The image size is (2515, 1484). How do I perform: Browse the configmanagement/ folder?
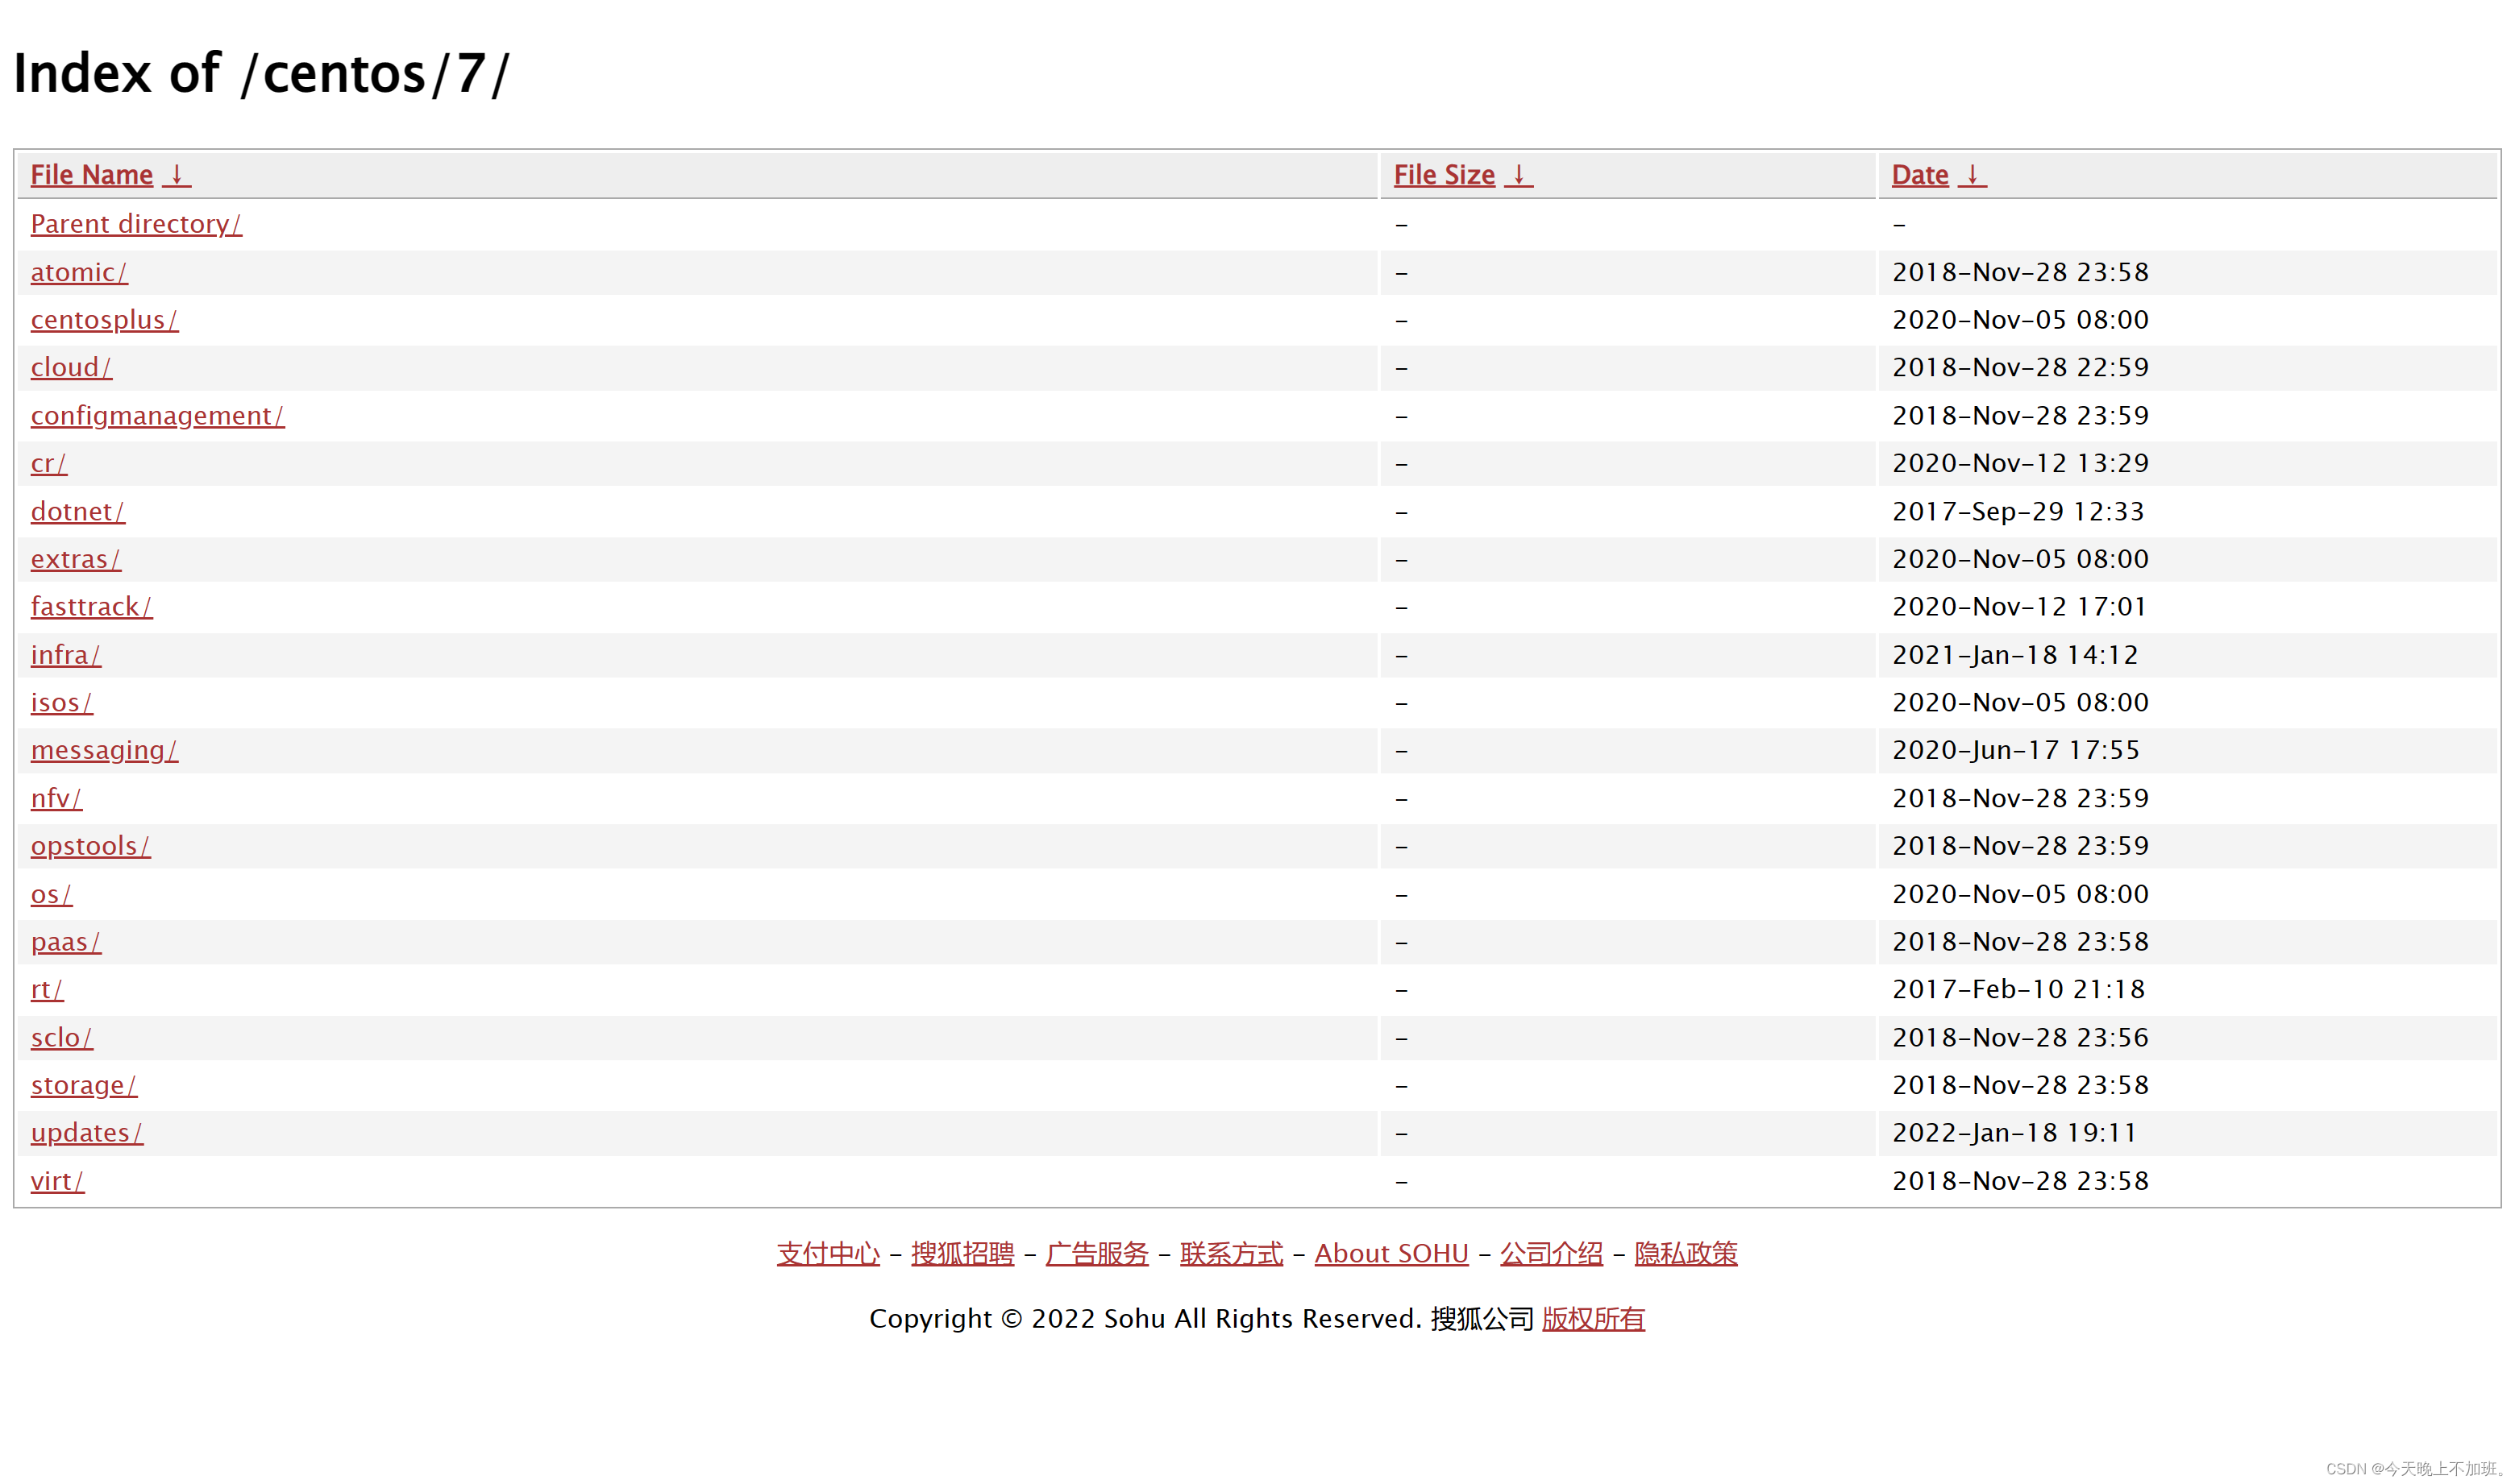tap(157, 415)
